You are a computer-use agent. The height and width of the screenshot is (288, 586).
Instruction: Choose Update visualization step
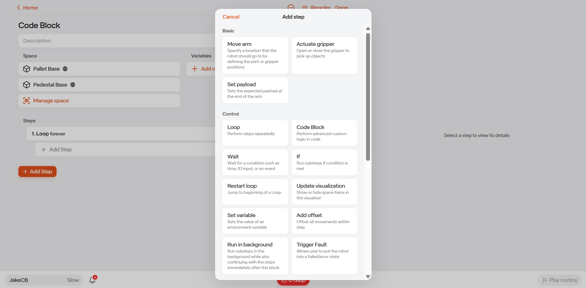coord(324,192)
